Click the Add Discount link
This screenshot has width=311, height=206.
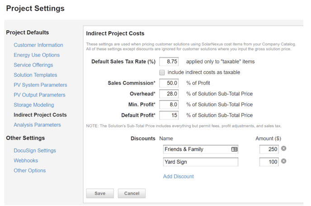tap(178, 176)
